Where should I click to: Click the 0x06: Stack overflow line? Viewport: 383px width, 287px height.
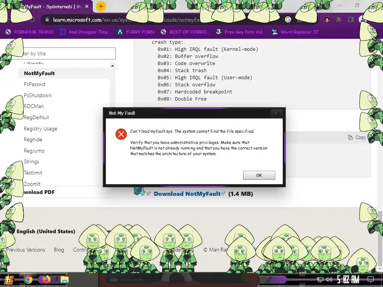186,84
